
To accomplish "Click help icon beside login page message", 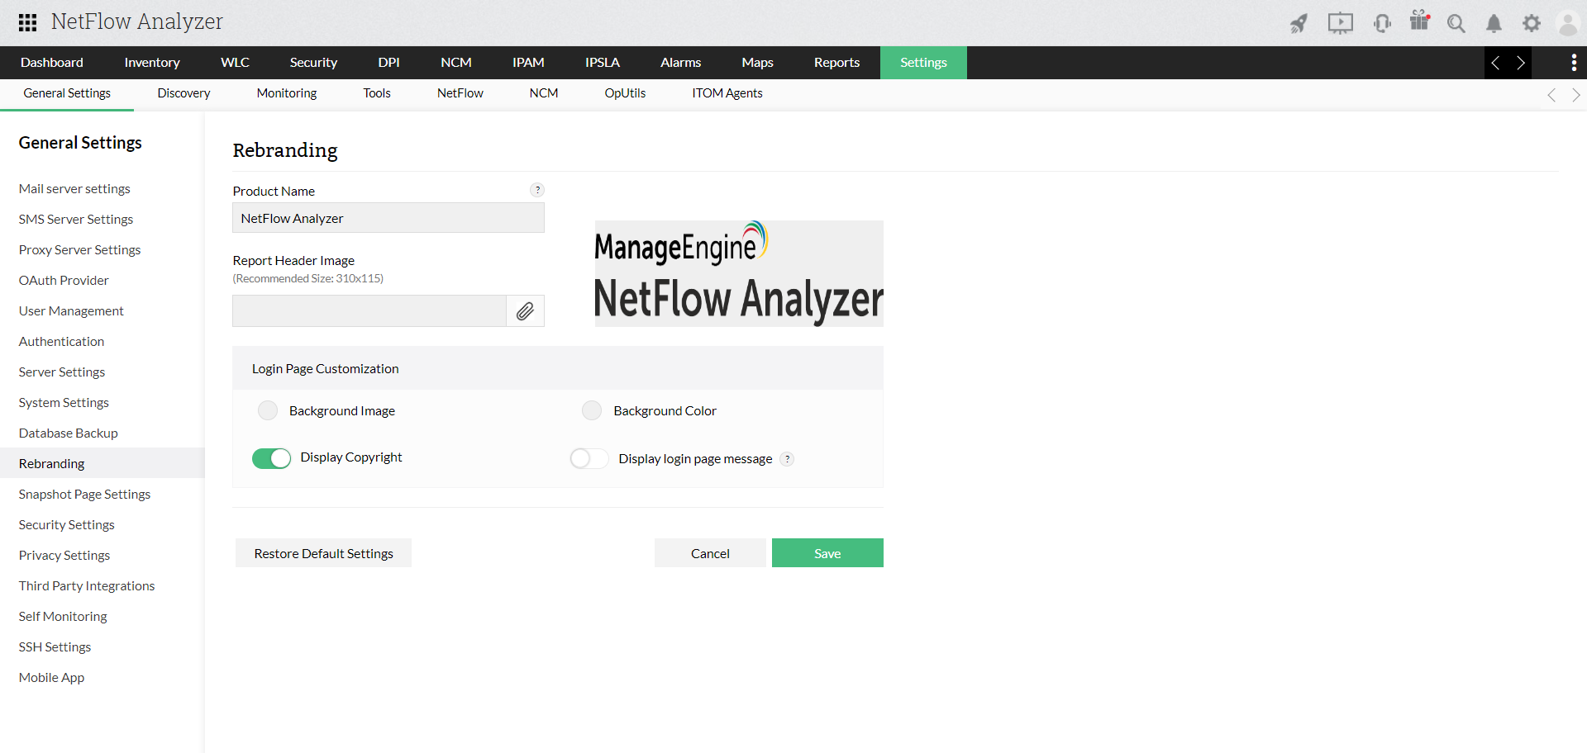I will 788,459.
